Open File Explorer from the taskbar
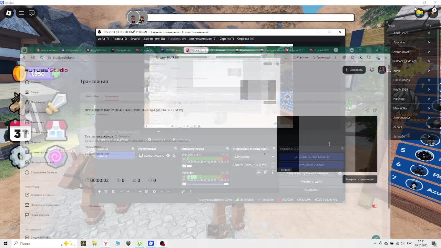The image size is (441, 248). pyautogui.click(x=94, y=244)
